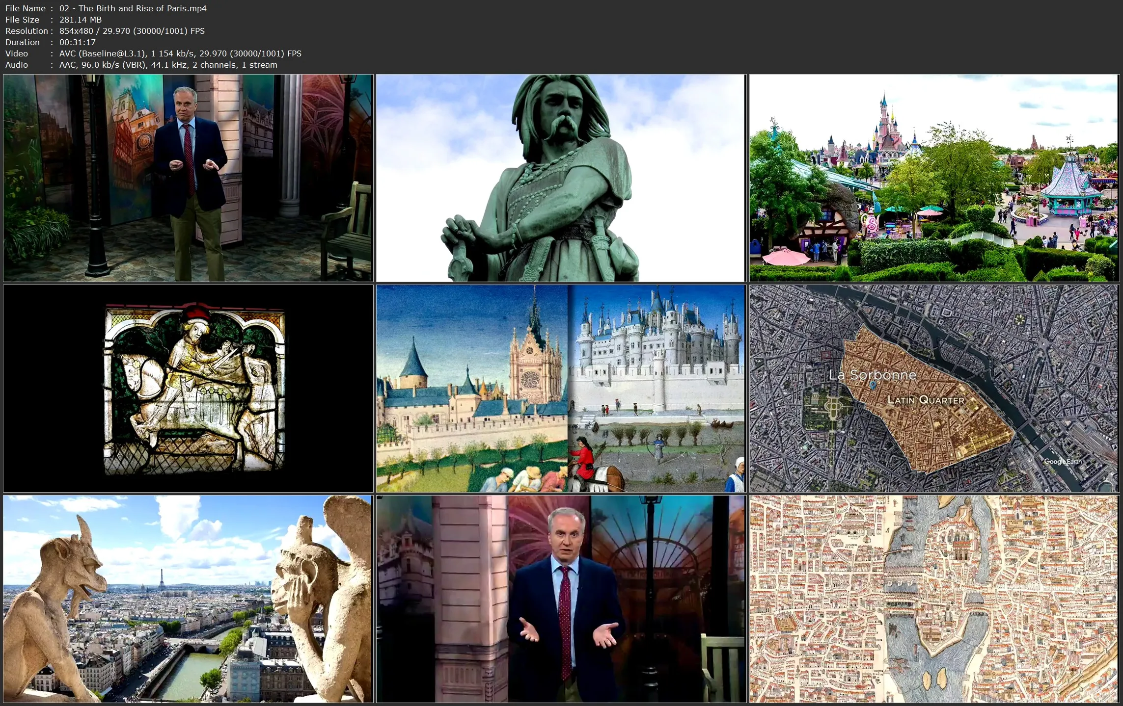Open thumbnail of presenter standing in studio
1123x706 pixels.
click(x=188, y=178)
